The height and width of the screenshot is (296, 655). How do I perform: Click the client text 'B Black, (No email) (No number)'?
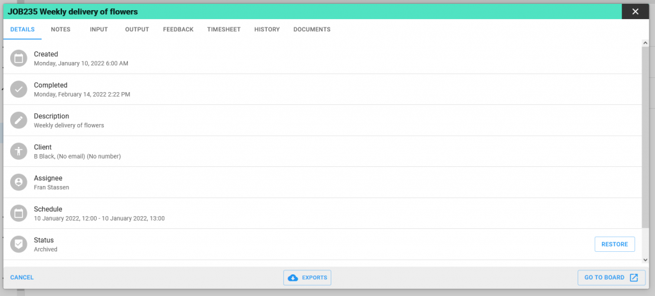pos(77,157)
